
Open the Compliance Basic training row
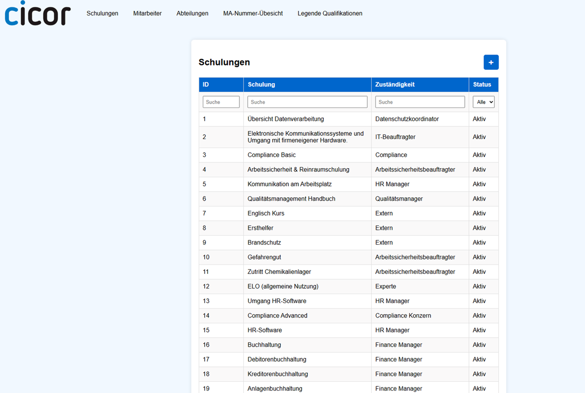tap(272, 155)
